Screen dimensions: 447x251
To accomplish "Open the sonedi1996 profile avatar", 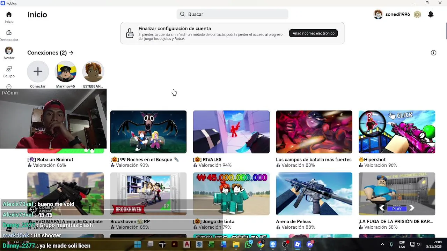I will (x=378, y=14).
